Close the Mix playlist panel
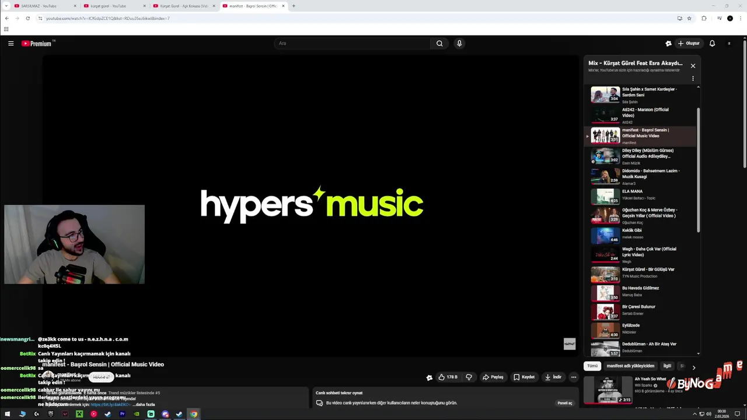The image size is (747, 420). [693, 66]
